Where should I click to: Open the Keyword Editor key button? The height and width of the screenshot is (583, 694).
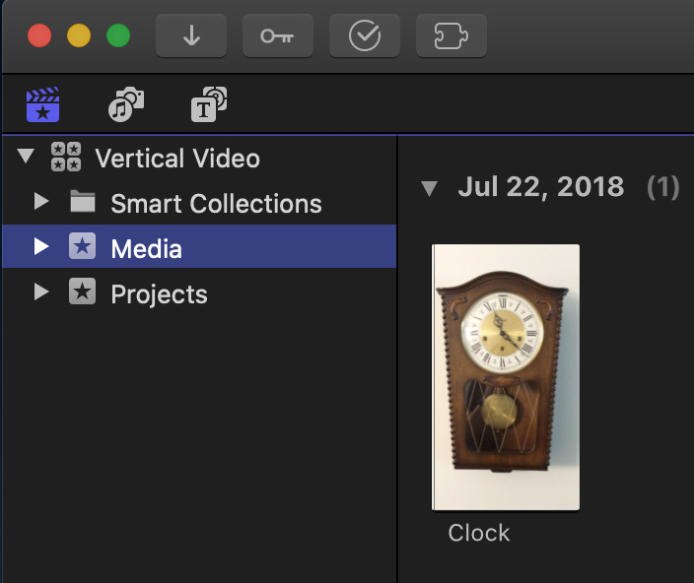pos(277,36)
